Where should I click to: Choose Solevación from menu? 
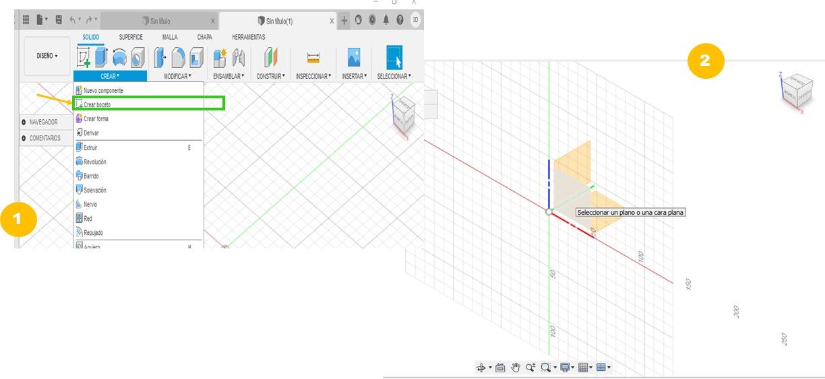pyautogui.click(x=138, y=190)
